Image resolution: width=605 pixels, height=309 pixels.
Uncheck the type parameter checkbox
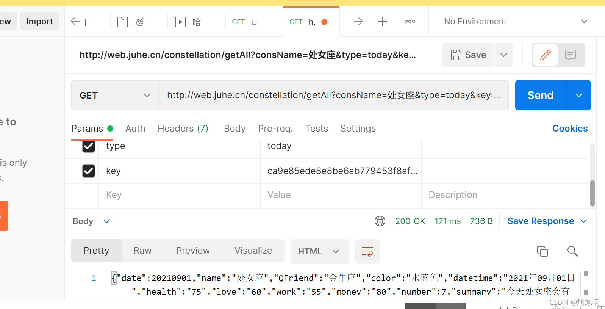tap(89, 146)
